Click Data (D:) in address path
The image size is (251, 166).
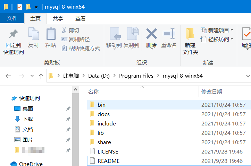[99, 76]
